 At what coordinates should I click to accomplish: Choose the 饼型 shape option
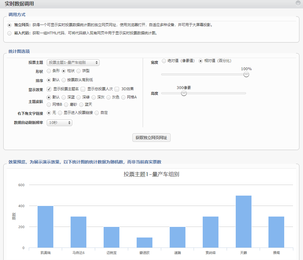[78, 71]
